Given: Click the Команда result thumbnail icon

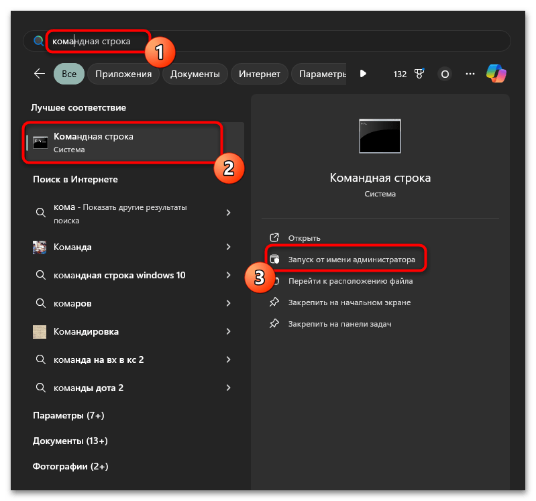Looking at the screenshot, I should (x=40, y=247).
